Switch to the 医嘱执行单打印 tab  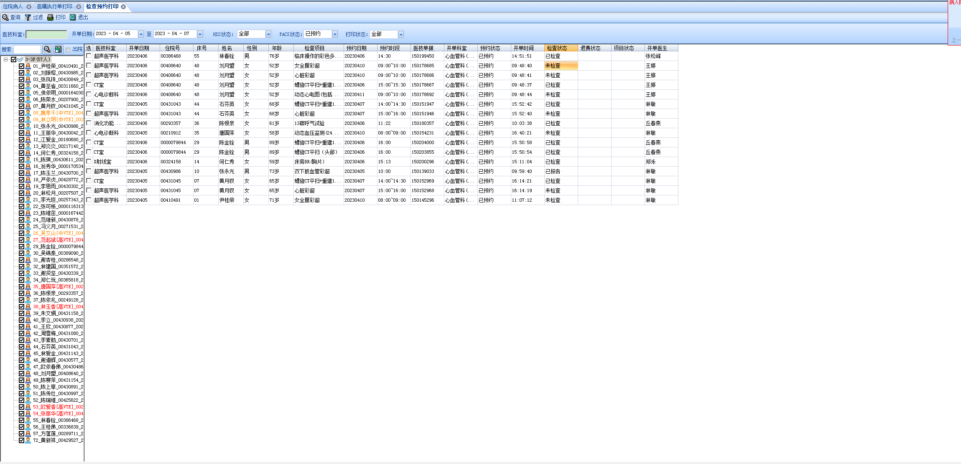point(54,7)
